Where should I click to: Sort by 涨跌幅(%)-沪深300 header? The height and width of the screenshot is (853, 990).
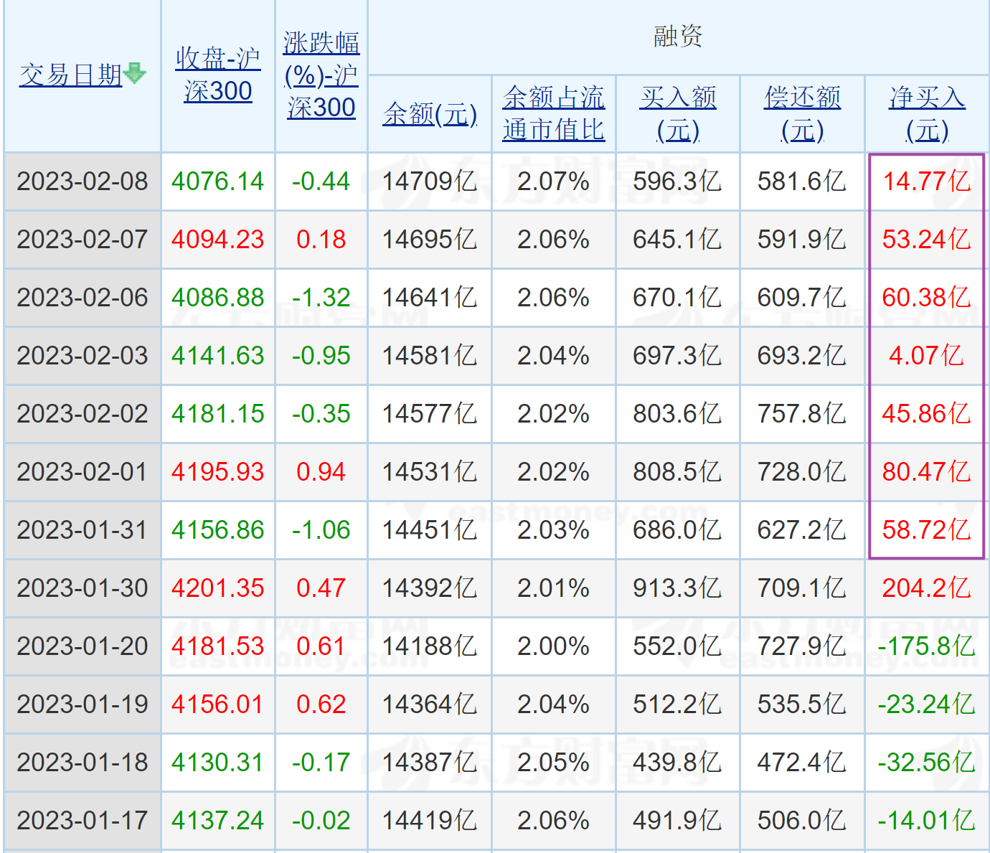321,75
